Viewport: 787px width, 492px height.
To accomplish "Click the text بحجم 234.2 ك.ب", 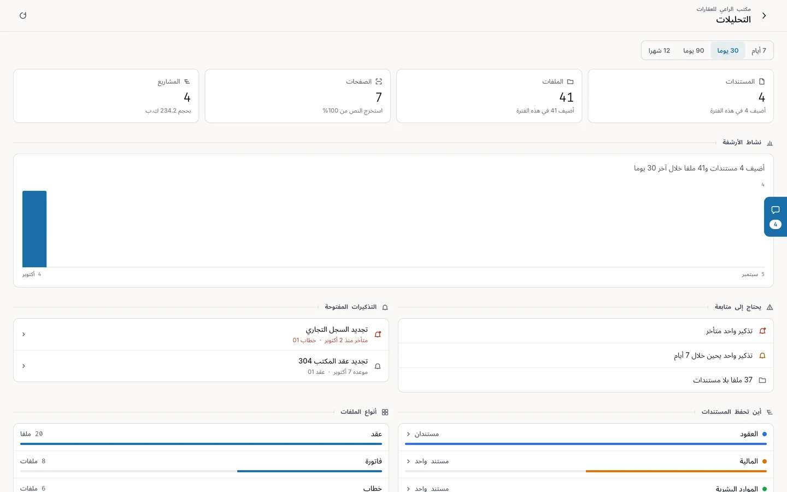I will click(x=168, y=111).
